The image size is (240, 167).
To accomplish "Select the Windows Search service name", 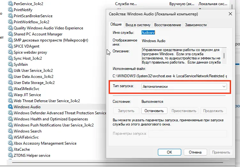I will coord(27,131).
